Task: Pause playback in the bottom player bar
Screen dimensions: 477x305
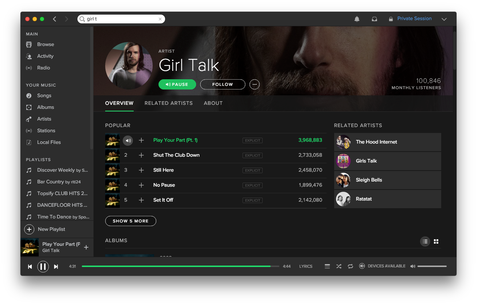Action: 43,267
